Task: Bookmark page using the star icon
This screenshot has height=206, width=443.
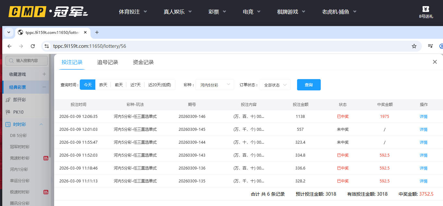Action: (414, 46)
